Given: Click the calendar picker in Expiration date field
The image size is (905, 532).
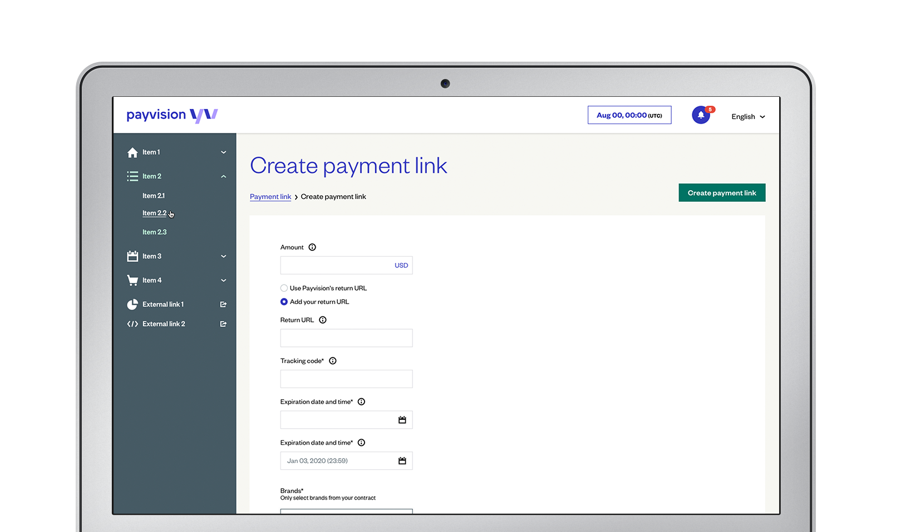Looking at the screenshot, I should click(x=402, y=420).
